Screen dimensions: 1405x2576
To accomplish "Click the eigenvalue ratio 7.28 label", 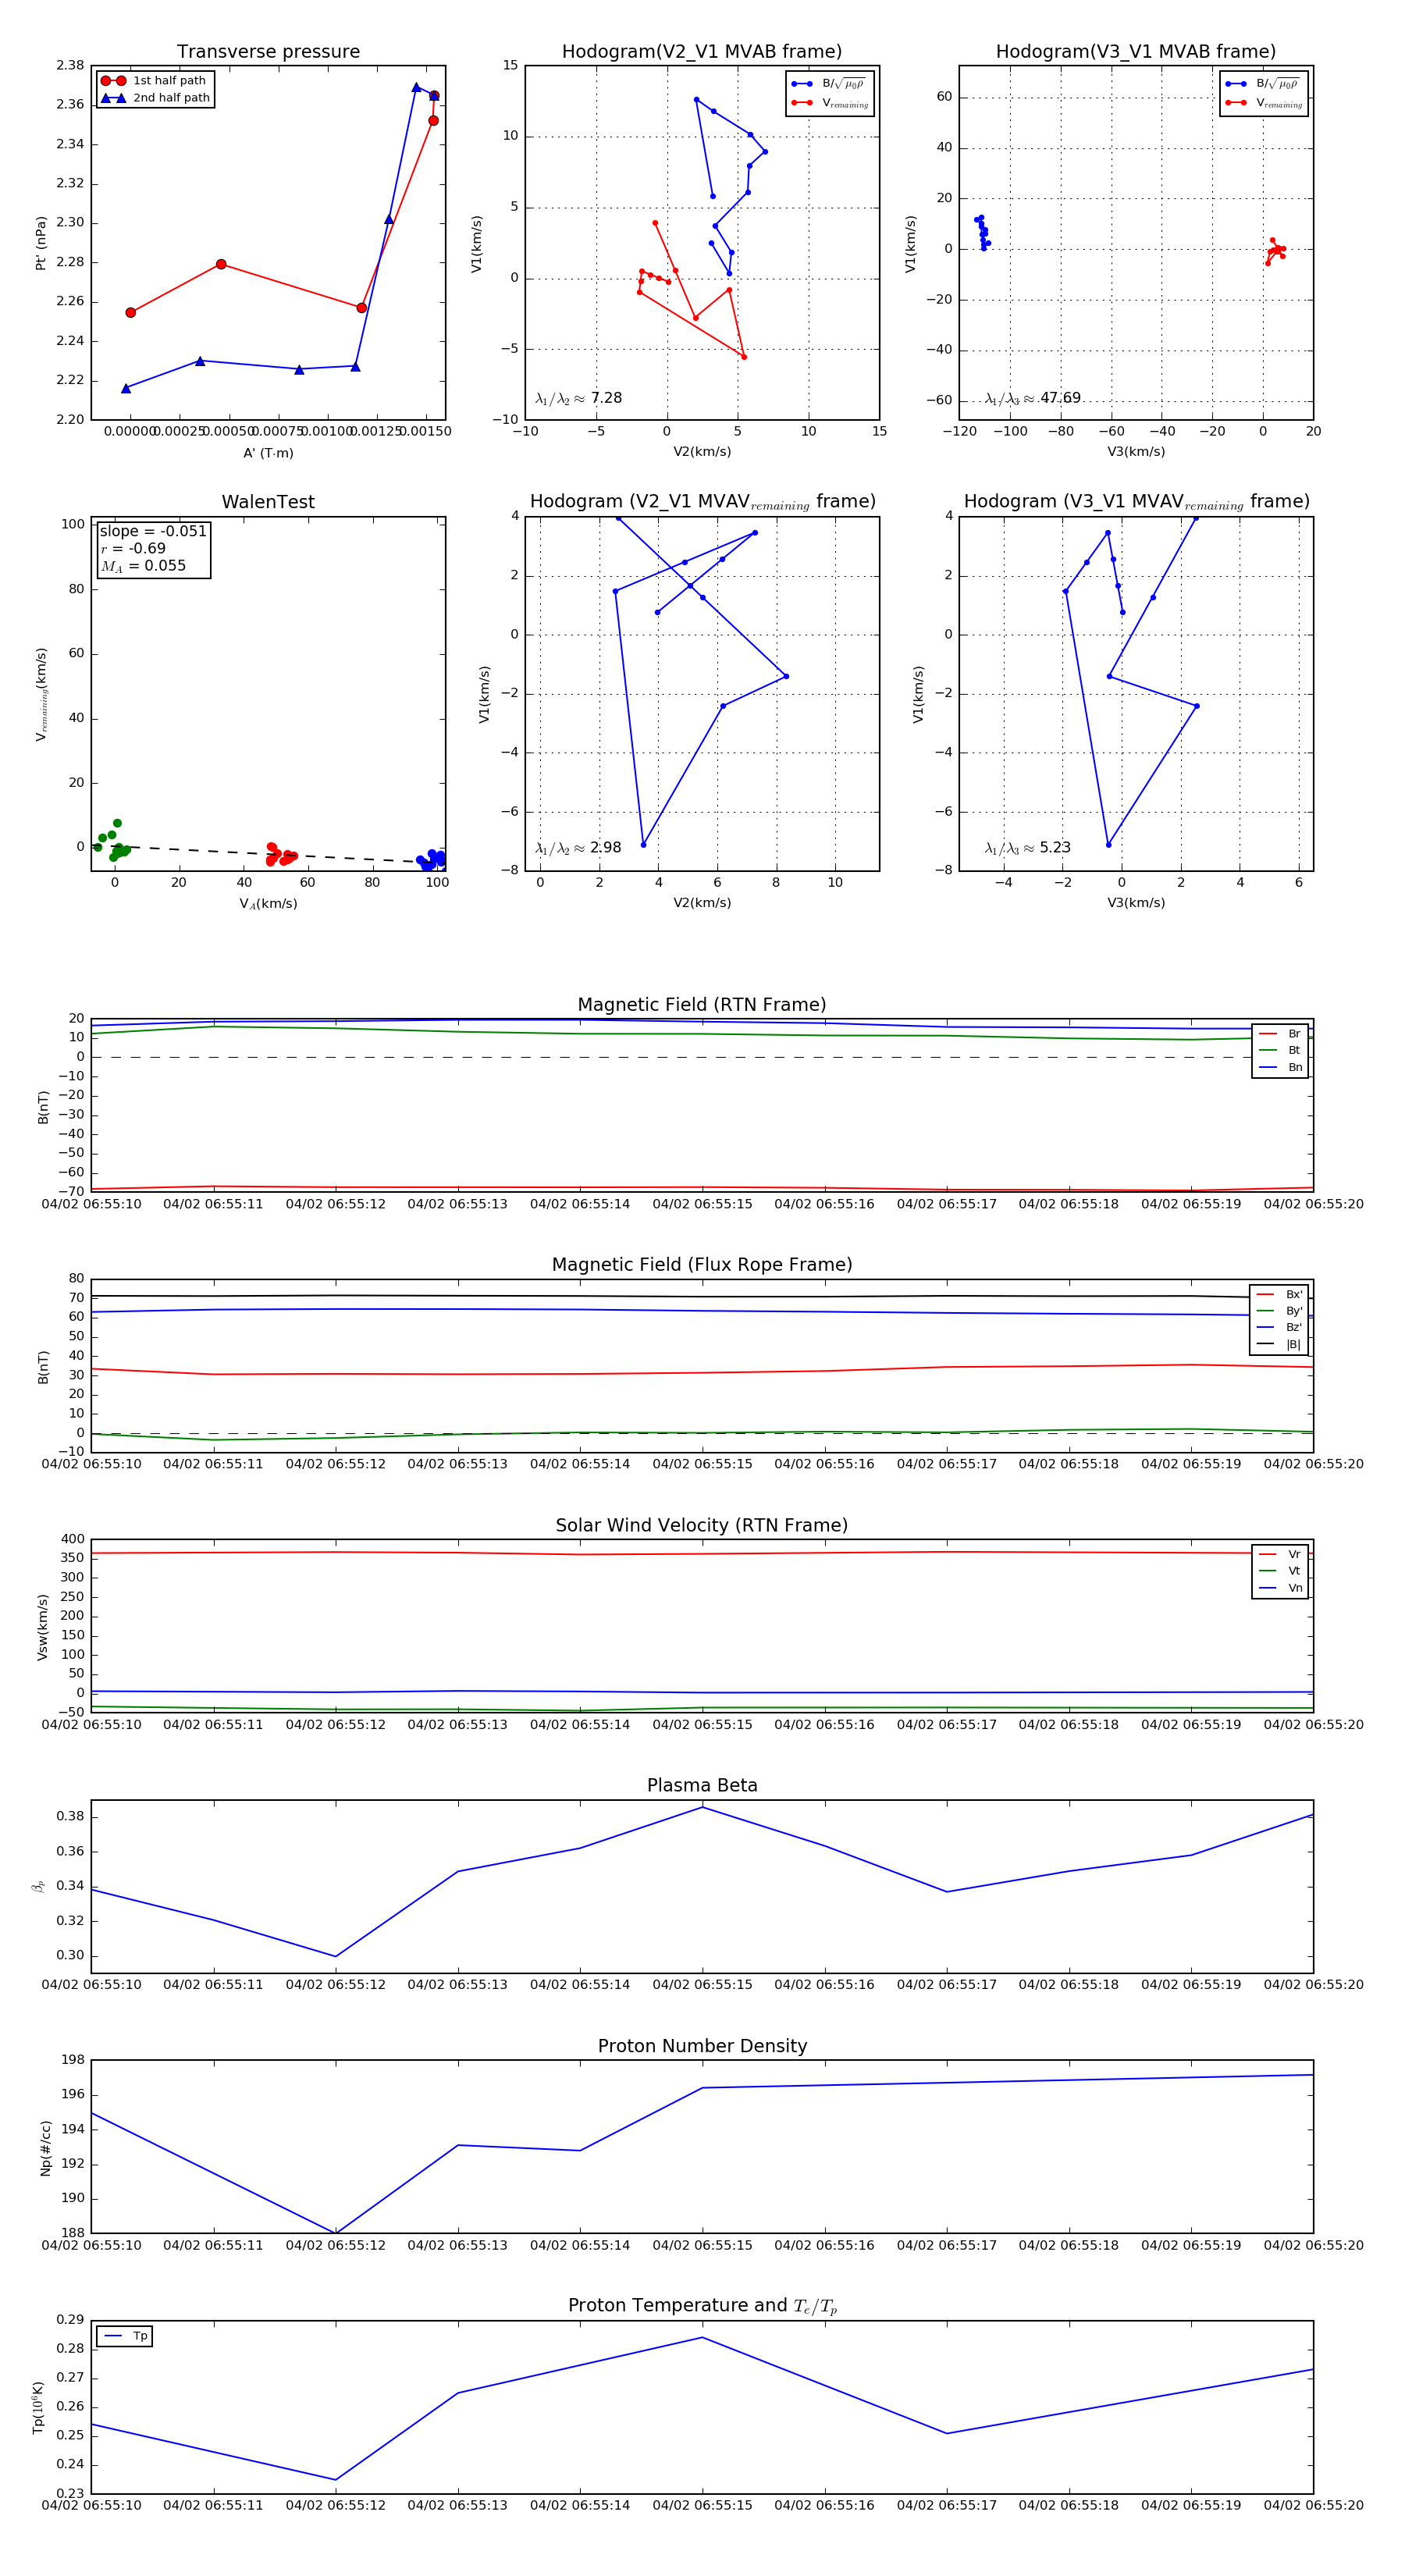I will coord(579,398).
